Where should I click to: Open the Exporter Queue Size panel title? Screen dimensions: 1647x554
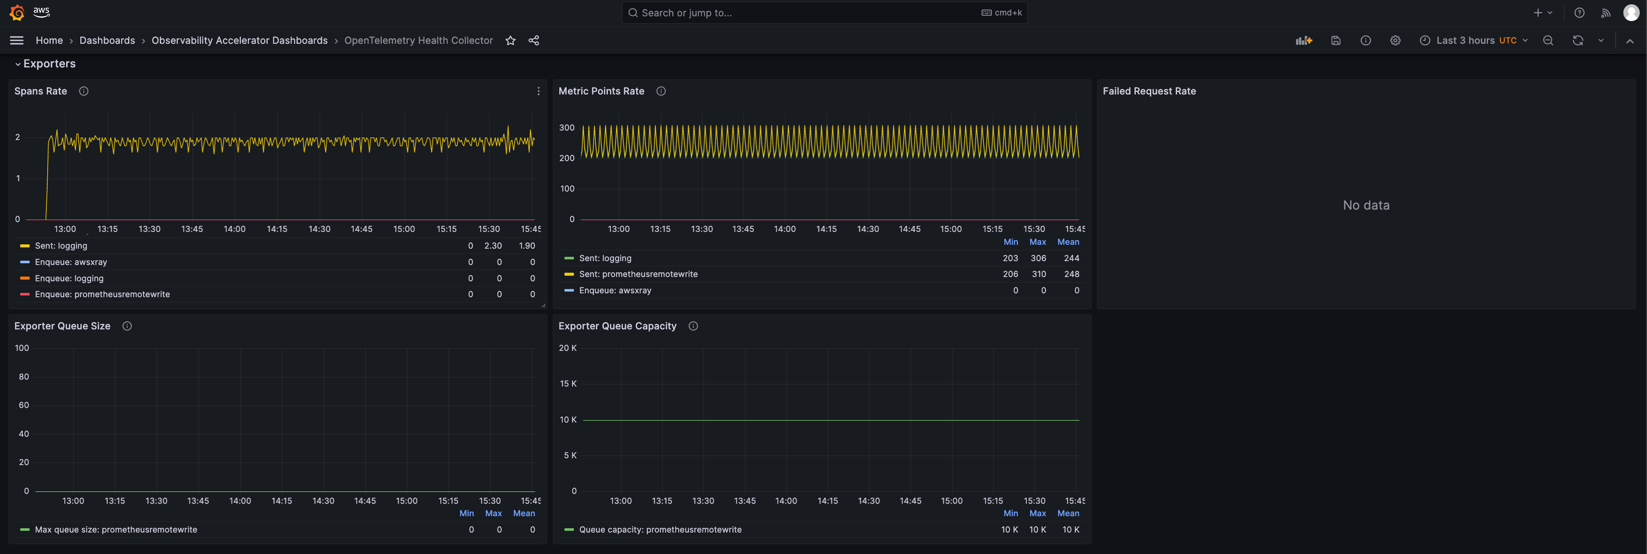[63, 326]
